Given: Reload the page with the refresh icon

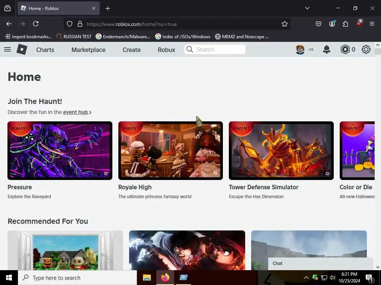Looking at the screenshot, I should (x=36, y=24).
